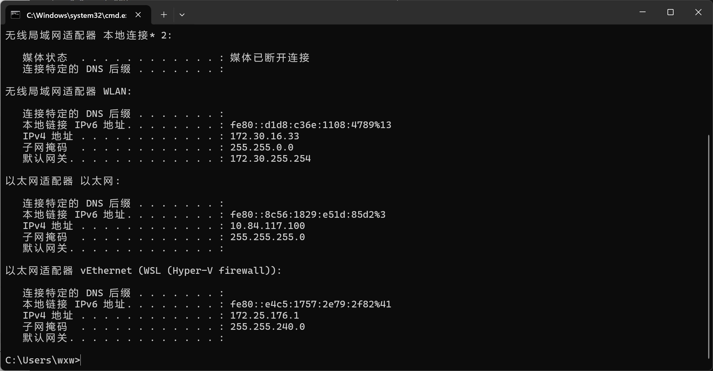713x371 pixels.
Task: Click the 无线局域网适配器 WLAN heading
Action: pyautogui.click(x=68, y=91)
